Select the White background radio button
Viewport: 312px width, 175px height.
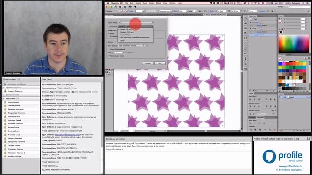point(109,34)
